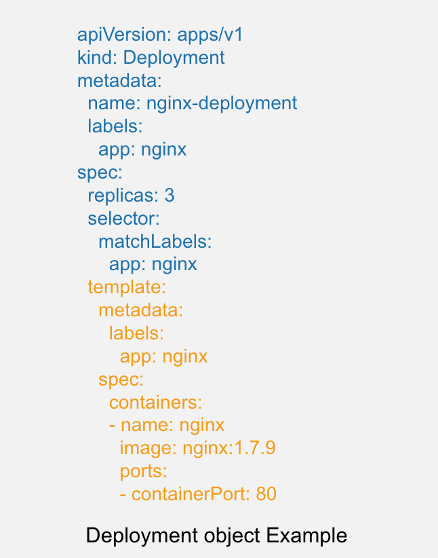Click the blue labels: key under metadata

pyautogui.click(x=115, y=126)
